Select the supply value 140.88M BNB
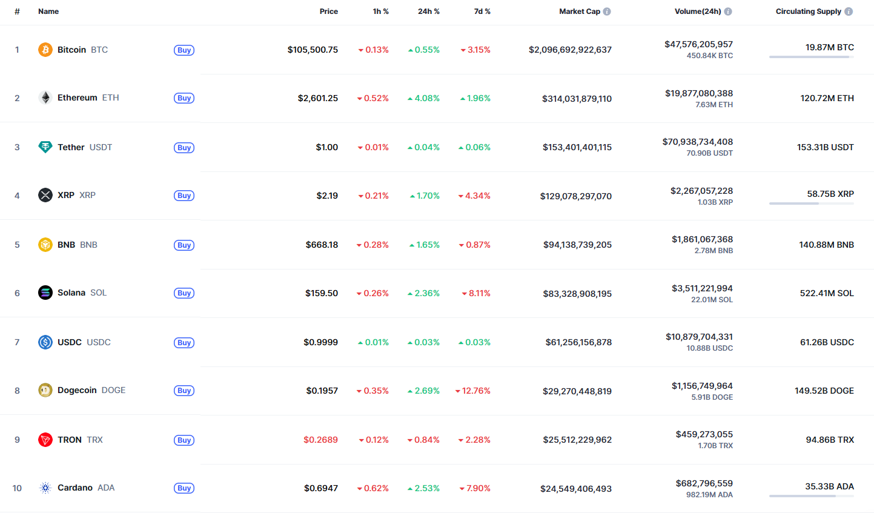The width and height of the screenshot is (874, 513). point(827,245)
